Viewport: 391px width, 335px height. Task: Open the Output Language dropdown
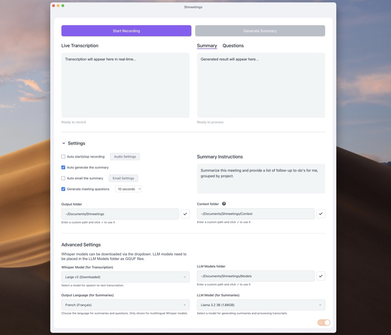(125, 304)
